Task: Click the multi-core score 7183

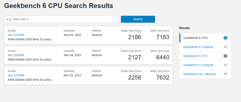Action: coord(163,37)
